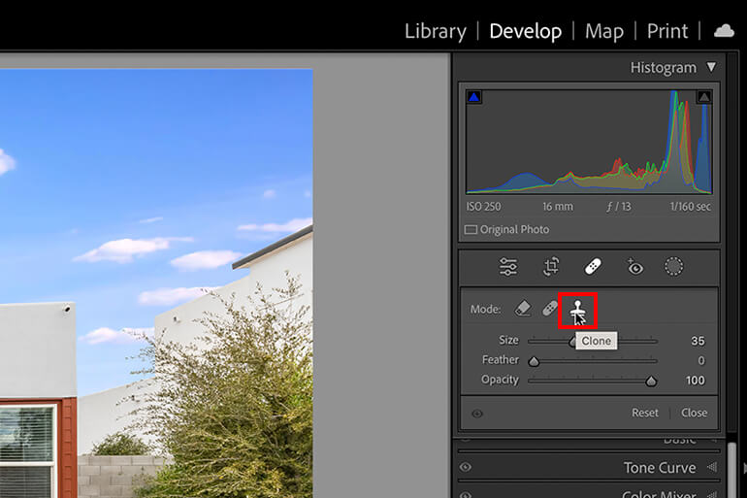
Task: Toggle highlight clipping indicator in histogram
Action: click(704, 97)
